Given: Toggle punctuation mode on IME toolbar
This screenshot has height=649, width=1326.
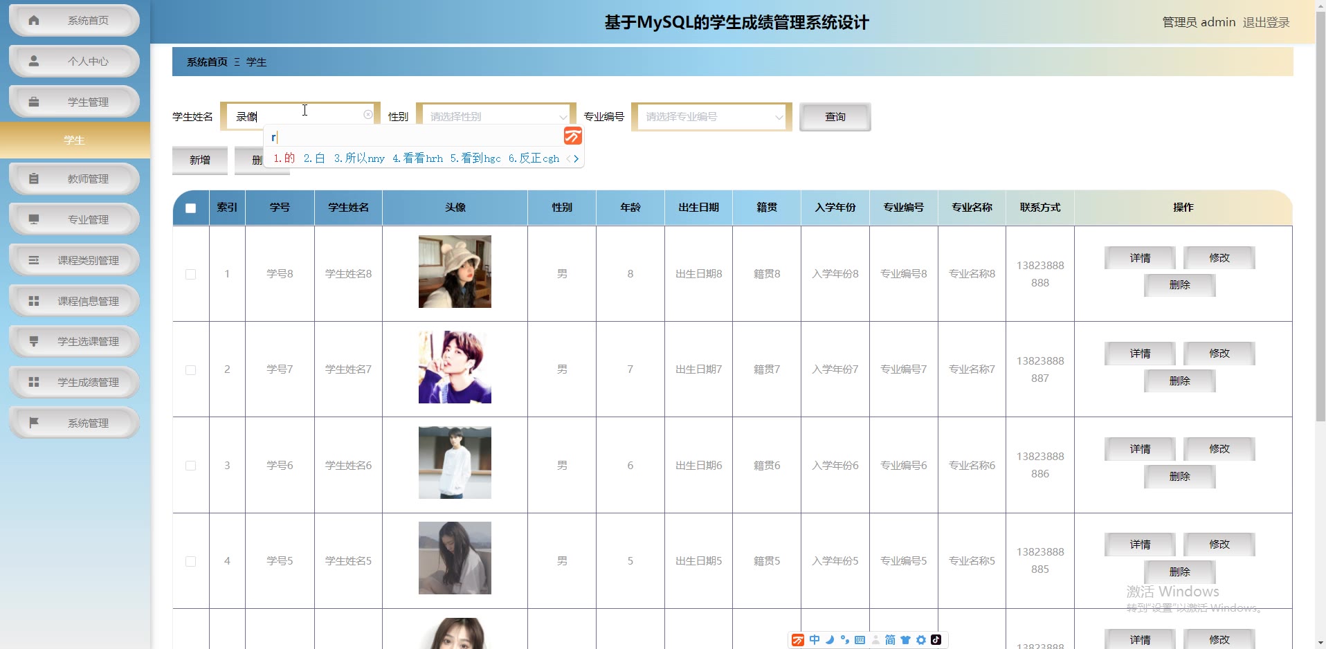Looking at the screenshot, I should click(845, 640).
